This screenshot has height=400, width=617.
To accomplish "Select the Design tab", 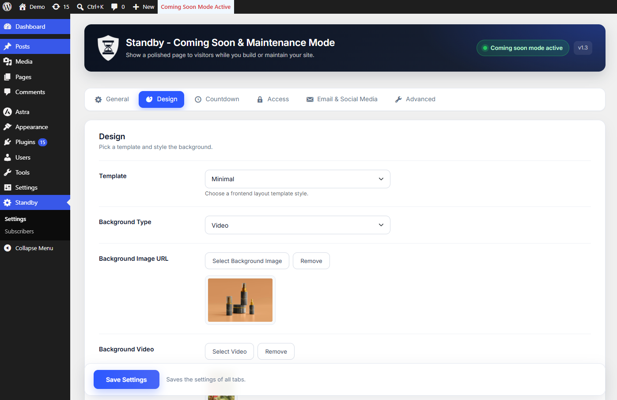I will [x=162, y=99].
